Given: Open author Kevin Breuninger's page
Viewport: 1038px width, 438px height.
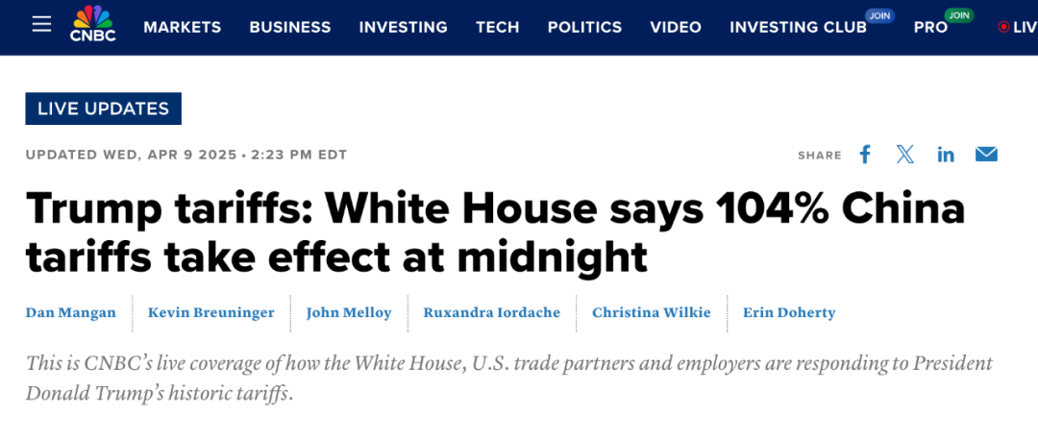Looking at the screenshot, I should pos(211,312).
